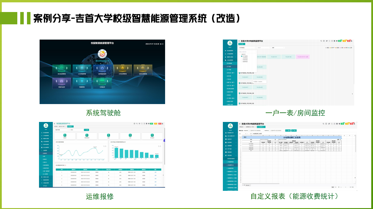
Task: Switch to the active green tab in room monitoring
Action: [242, 44]
